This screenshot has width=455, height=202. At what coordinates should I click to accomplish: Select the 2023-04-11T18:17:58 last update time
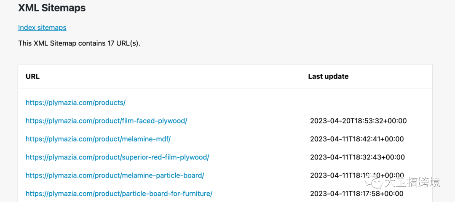(x=356, y=194)
